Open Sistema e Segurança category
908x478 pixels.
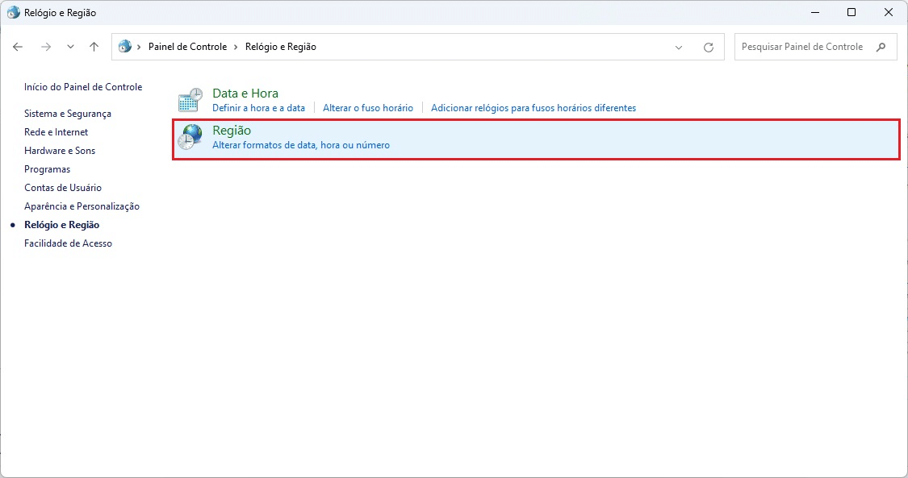click(68, 114)
